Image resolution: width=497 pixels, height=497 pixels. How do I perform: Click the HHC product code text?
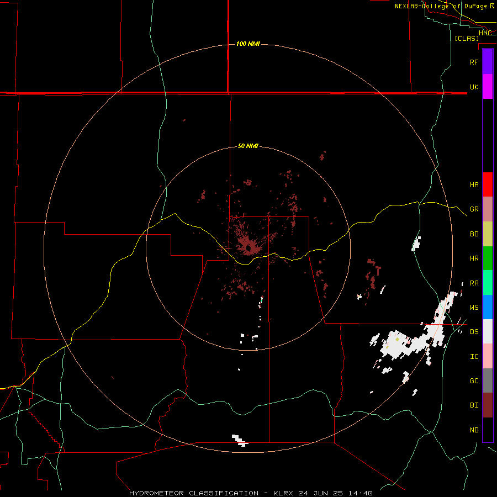485,33
